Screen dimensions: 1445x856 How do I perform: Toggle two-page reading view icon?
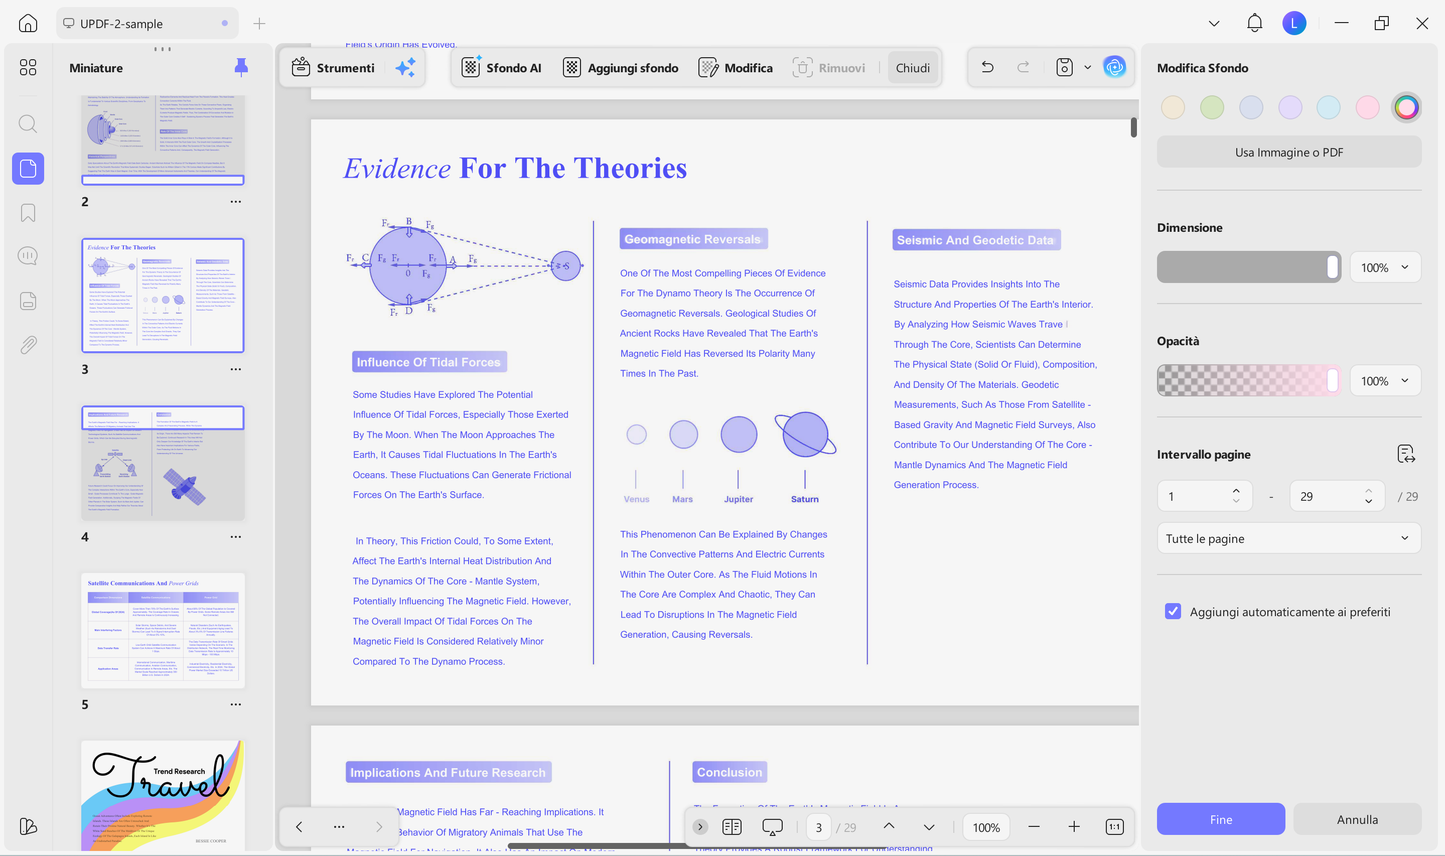pos(731,826)
